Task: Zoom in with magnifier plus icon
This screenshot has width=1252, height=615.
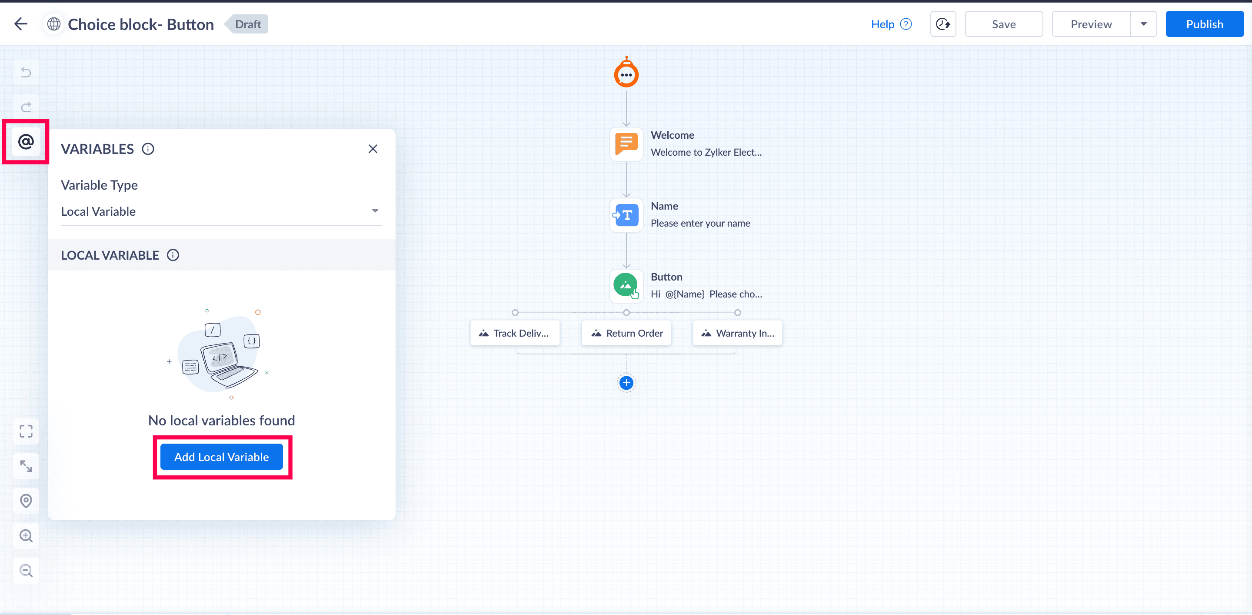Action: [x=26, y=535]
